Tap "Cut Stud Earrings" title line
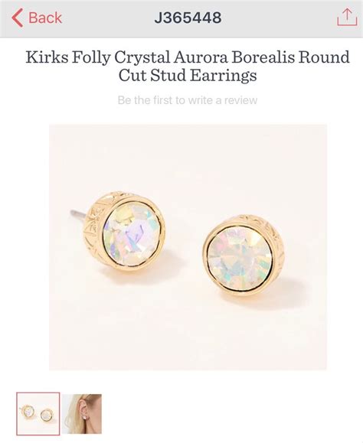 click(188, 75)
